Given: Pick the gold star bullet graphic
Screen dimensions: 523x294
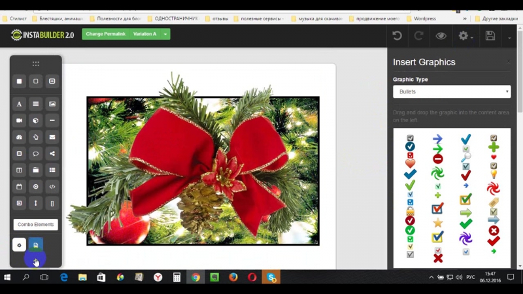Looking at the screenshot, I should 437,223.
